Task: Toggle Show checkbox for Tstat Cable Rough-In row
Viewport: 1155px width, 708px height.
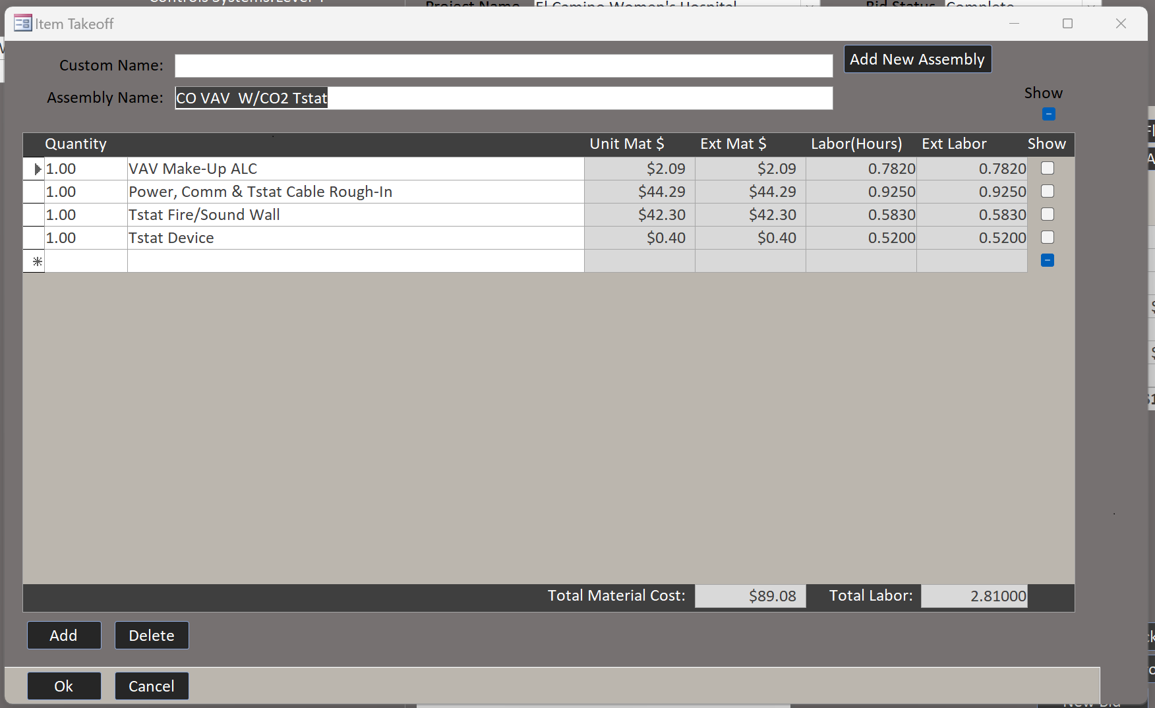Action: click(x=1047, y=192)
